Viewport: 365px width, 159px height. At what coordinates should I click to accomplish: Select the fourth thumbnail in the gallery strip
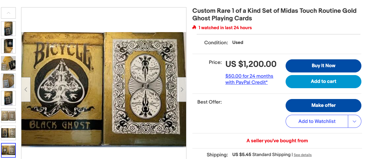9,81
